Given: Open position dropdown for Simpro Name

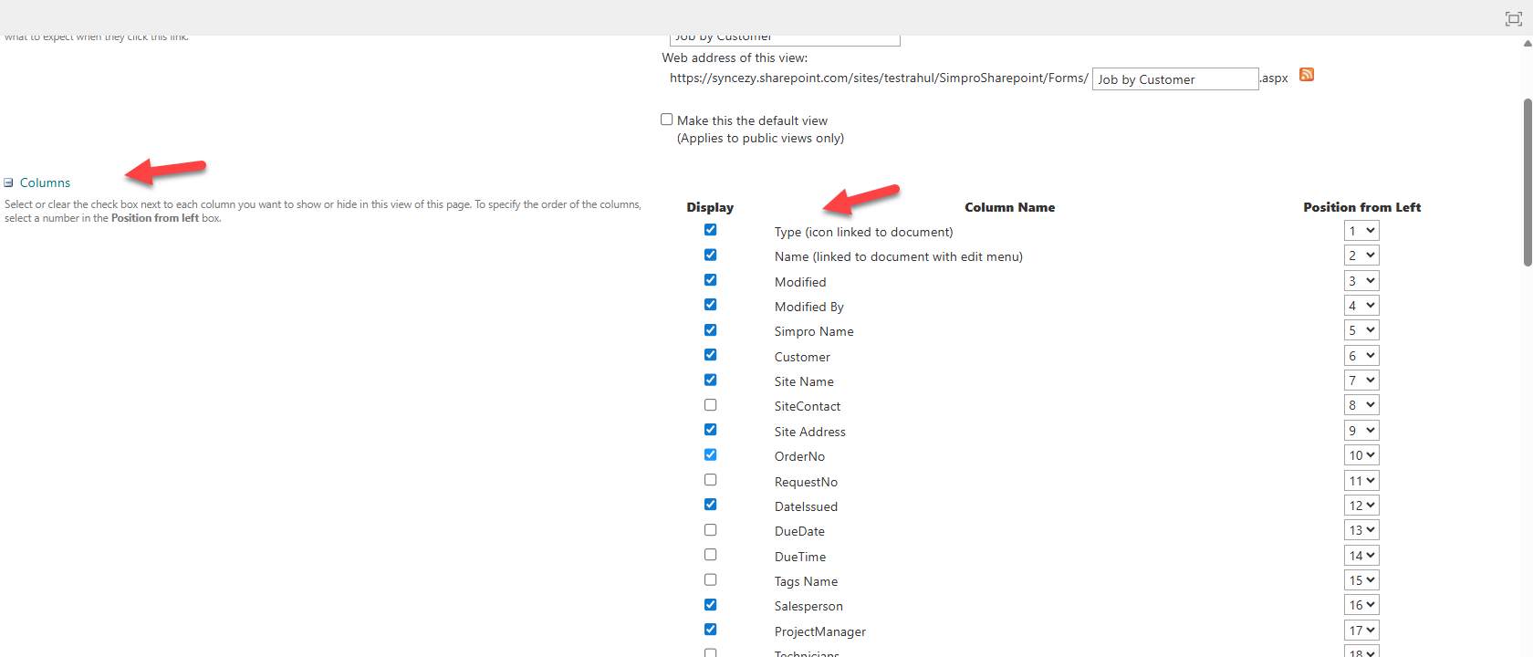Looking at the screenshot, I should pyautogui.click(x=1361, y=330).
